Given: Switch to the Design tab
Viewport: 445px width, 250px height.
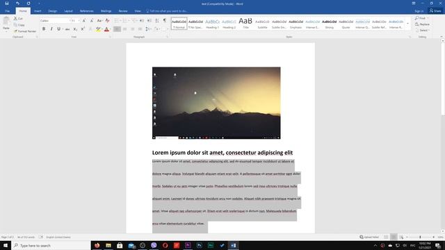Looking at the screenshot, I should tap(53, 11).
